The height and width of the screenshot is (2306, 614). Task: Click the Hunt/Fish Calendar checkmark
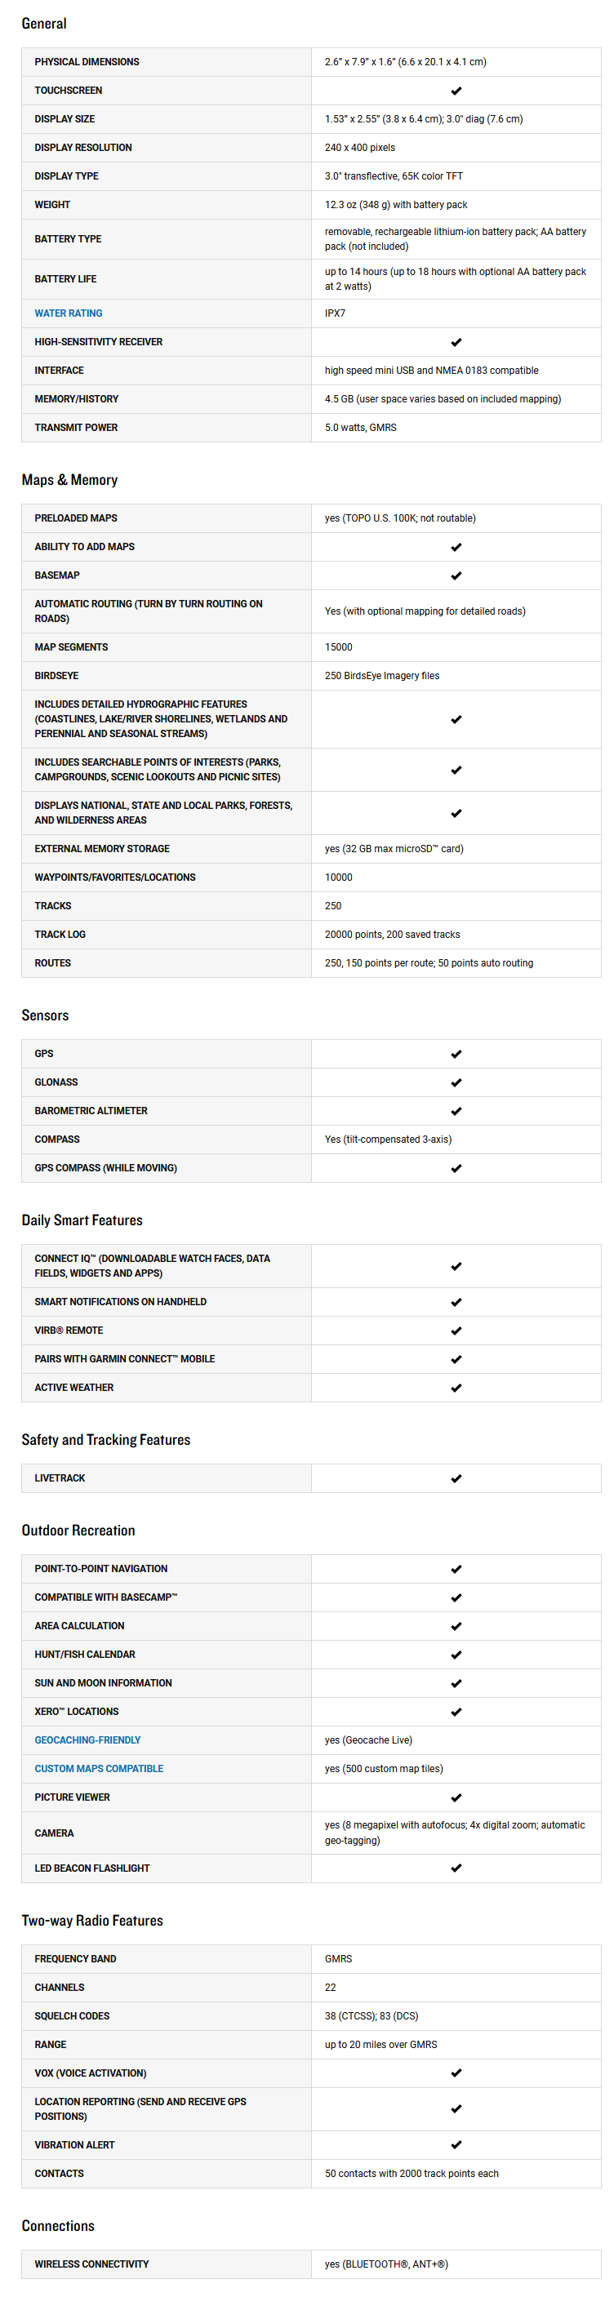(x=456, y=1655)
